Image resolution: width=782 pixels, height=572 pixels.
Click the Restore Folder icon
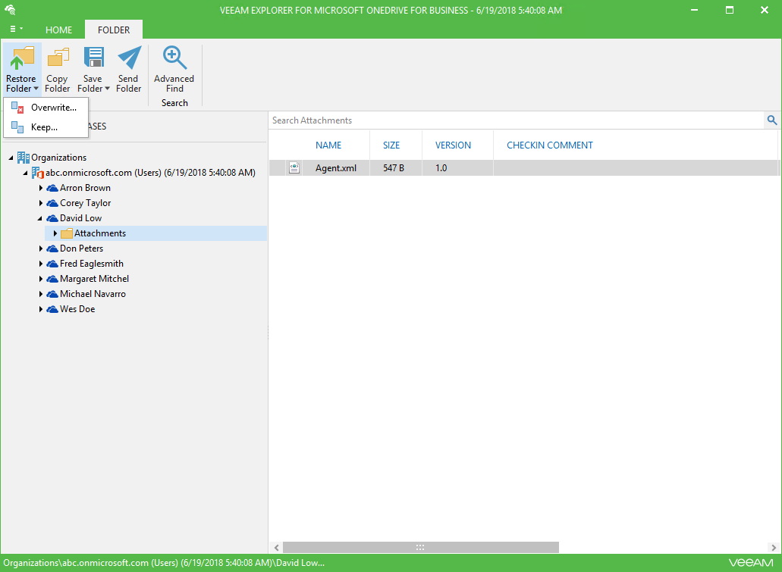[22, 58]
